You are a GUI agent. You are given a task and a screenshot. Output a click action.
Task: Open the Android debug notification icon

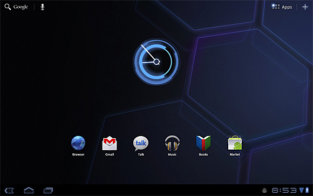264,191
